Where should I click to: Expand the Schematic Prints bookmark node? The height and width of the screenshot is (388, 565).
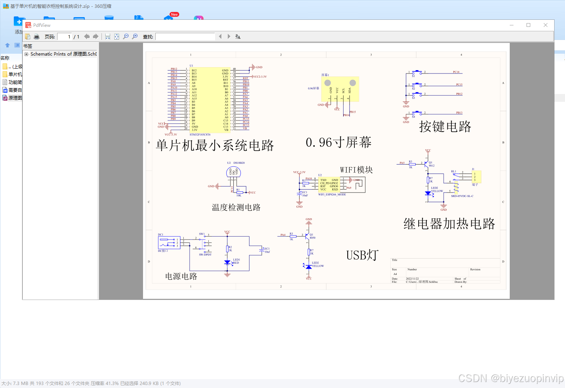(26, 54)
